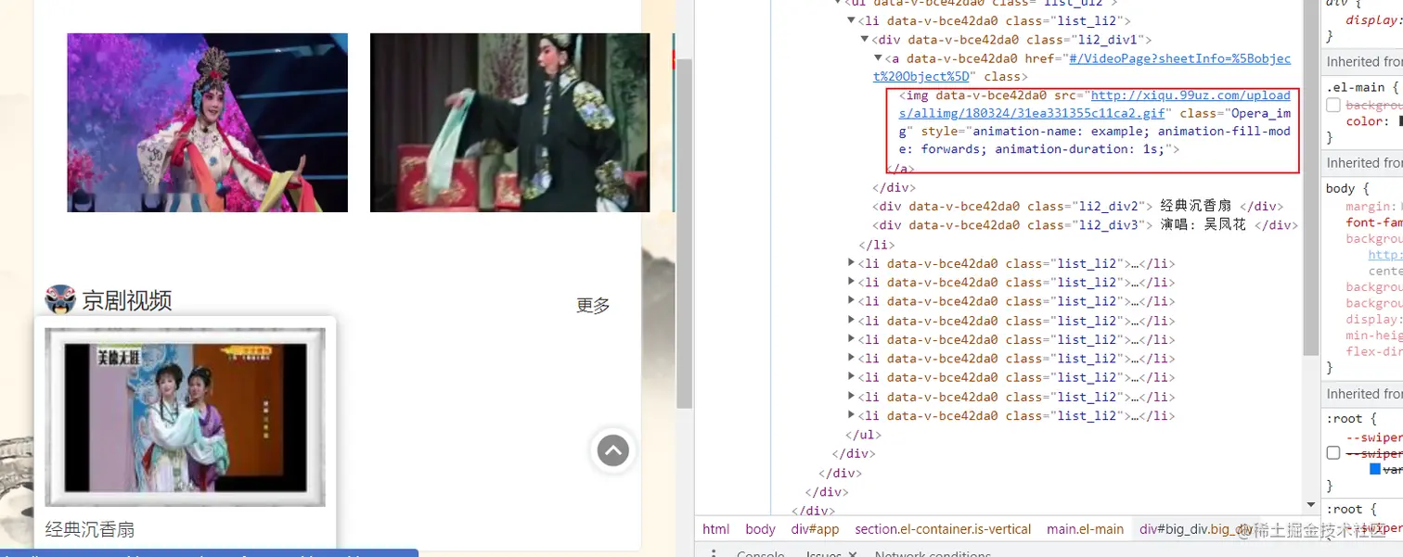The image size is (1403, 557).
Task: Select the li2_div3 row 演唱：吴凤花
Action: pyautogui.click(x=1085, y=224)
